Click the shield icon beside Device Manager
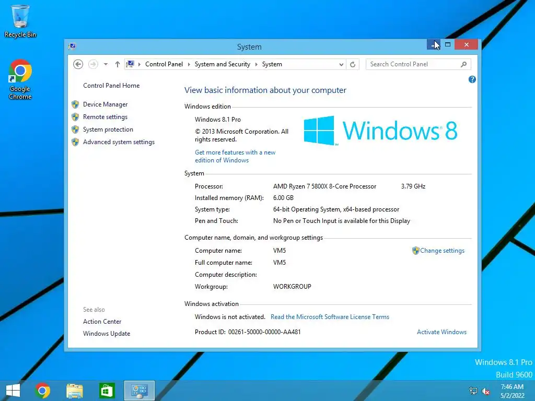535x401 pixels. tap(75, 104)
